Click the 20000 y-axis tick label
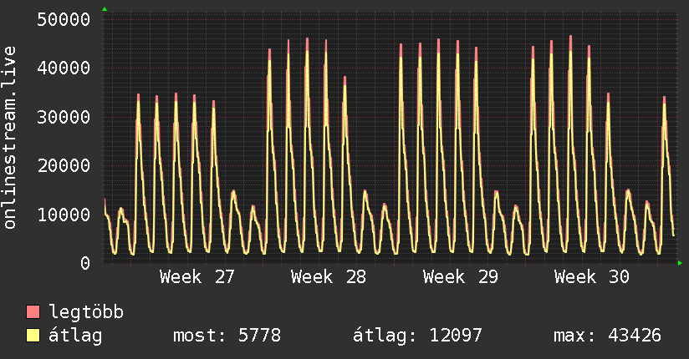Screen dimensions: 689x359 64,166
